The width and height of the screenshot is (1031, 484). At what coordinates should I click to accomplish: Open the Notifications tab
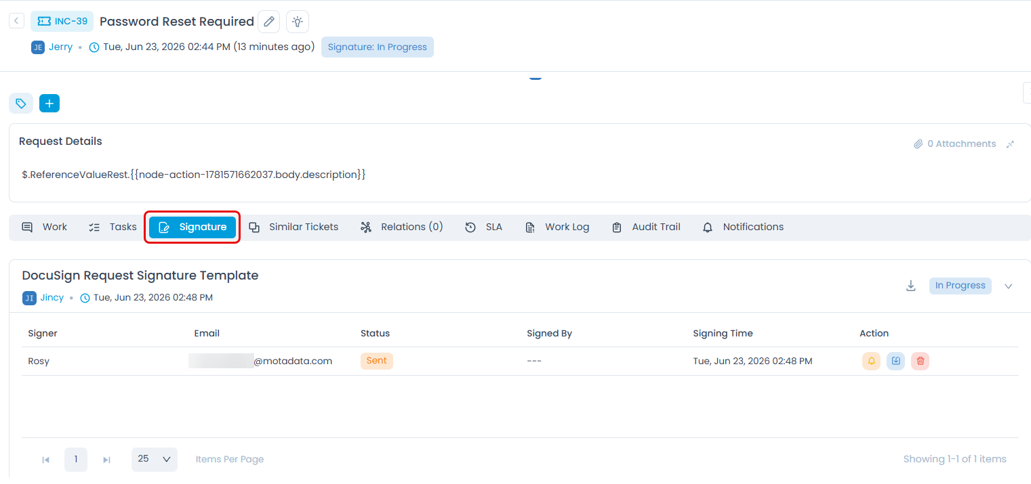743,227
